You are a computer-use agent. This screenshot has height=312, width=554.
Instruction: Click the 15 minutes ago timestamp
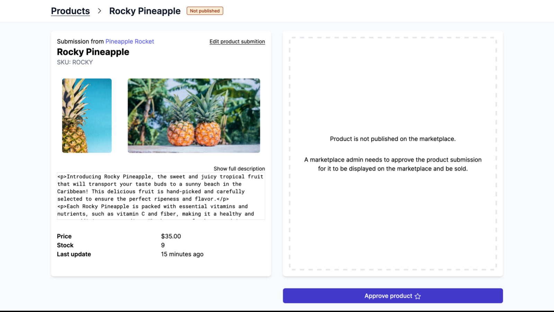pyautogui.click(x=182, y=254)
